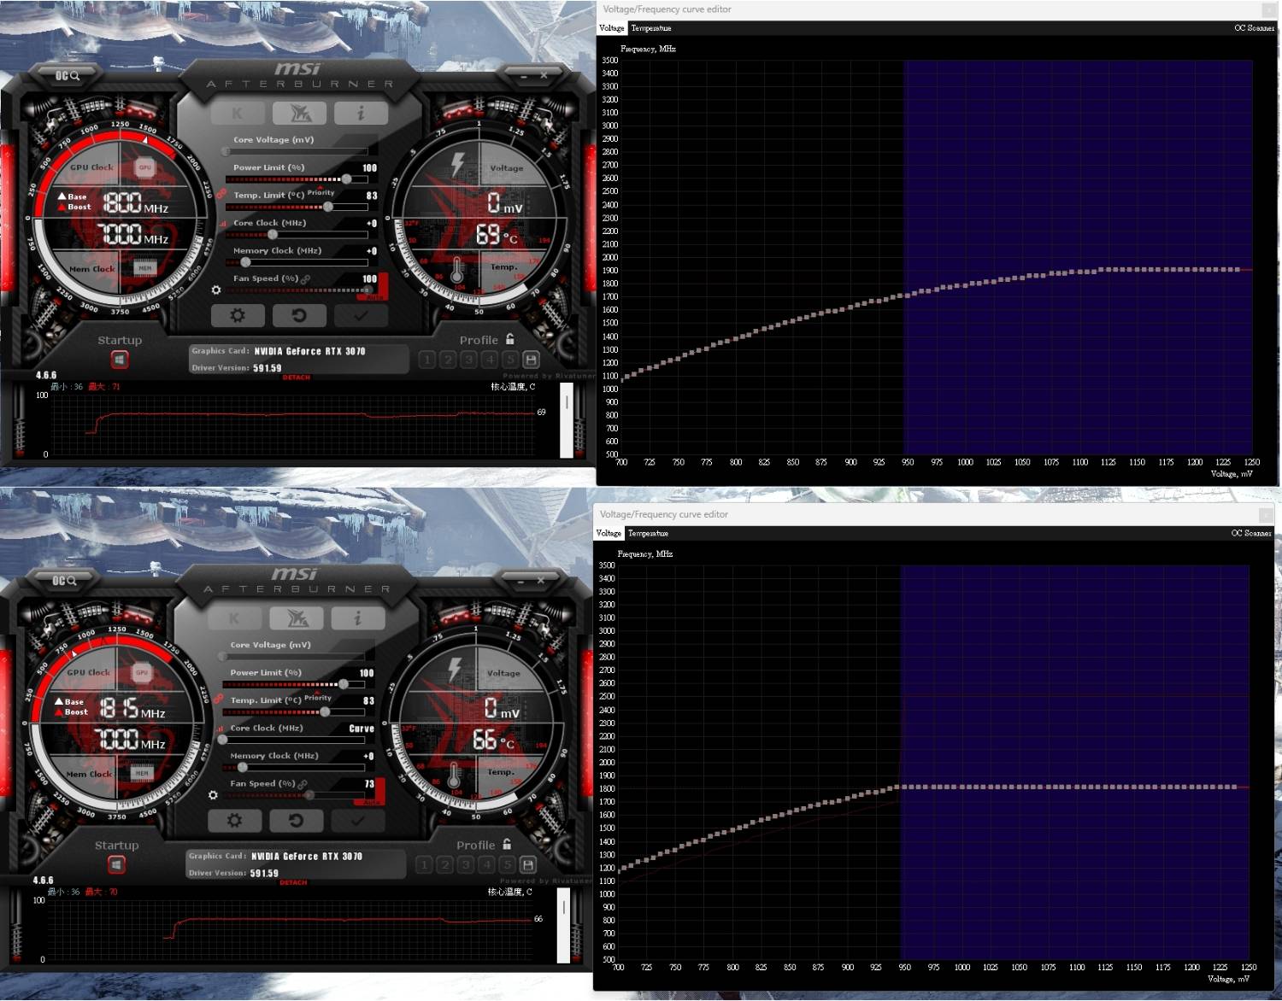The height and width of the screenshot is (1001, 1282).
Task: Click the Power Limit slider handle in the 69°C window
Action: pyautogui.click(x=346, y=179)
